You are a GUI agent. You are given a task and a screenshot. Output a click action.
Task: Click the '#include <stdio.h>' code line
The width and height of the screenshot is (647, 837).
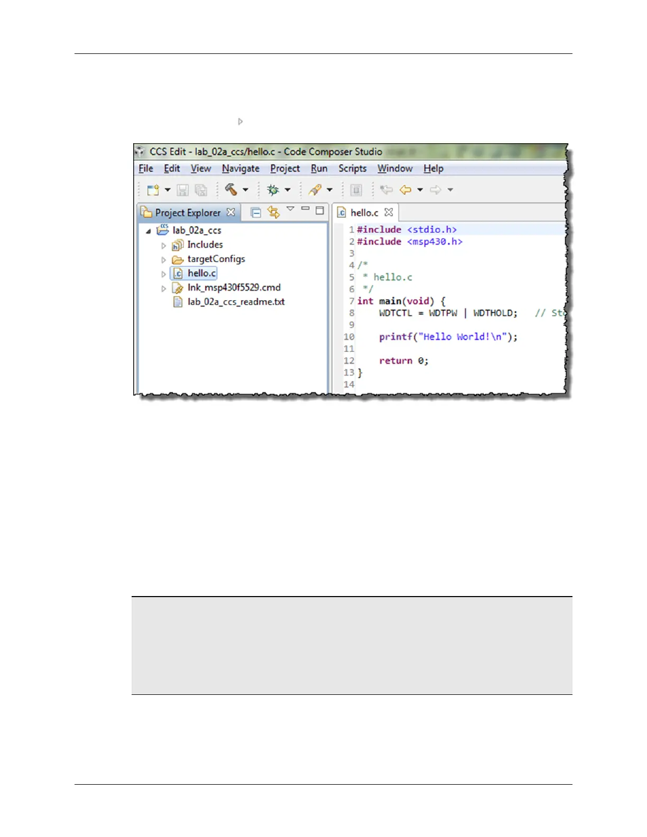pos(406,229)
